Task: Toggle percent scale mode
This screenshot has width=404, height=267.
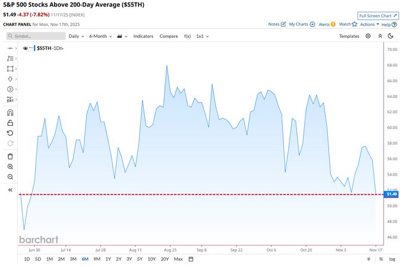Action: click(381, 259)
